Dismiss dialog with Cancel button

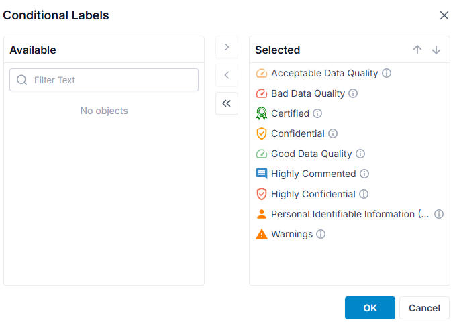coord(424,308)
